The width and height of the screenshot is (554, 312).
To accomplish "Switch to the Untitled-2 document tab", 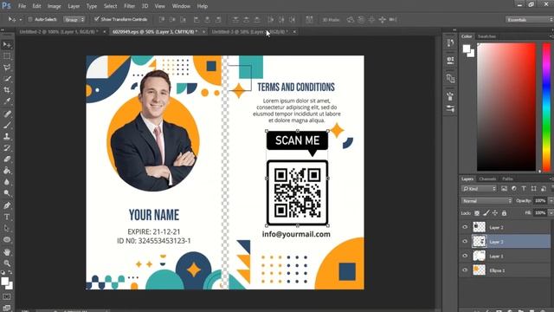I will coord(59,31).
